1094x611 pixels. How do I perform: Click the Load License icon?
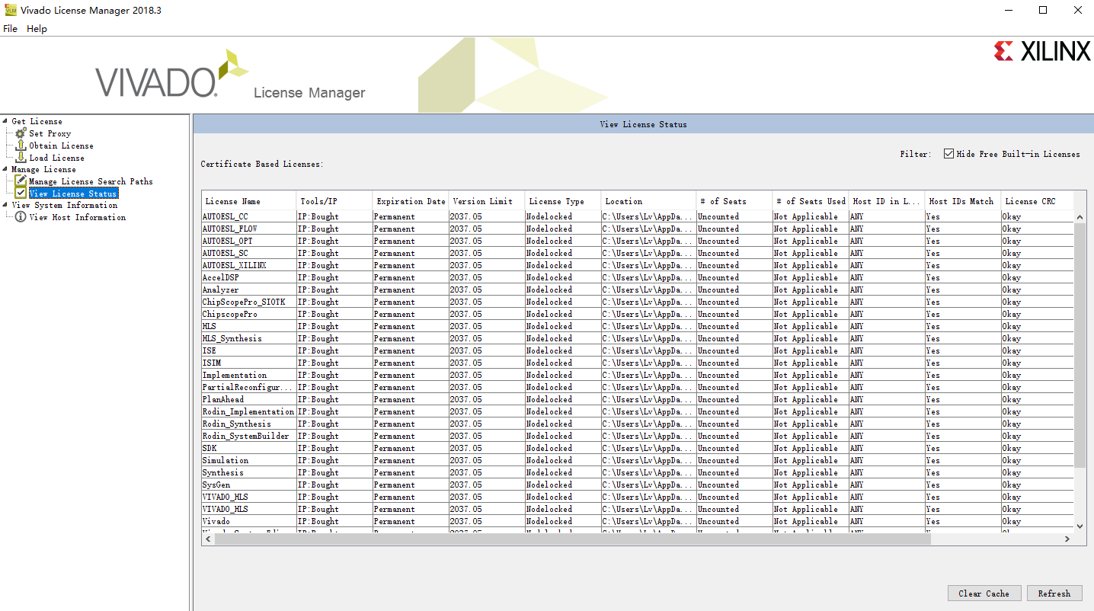21,158
